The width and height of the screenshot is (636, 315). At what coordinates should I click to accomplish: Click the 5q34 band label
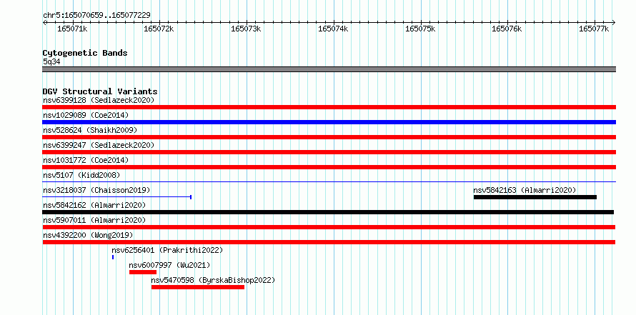[51, 61]
